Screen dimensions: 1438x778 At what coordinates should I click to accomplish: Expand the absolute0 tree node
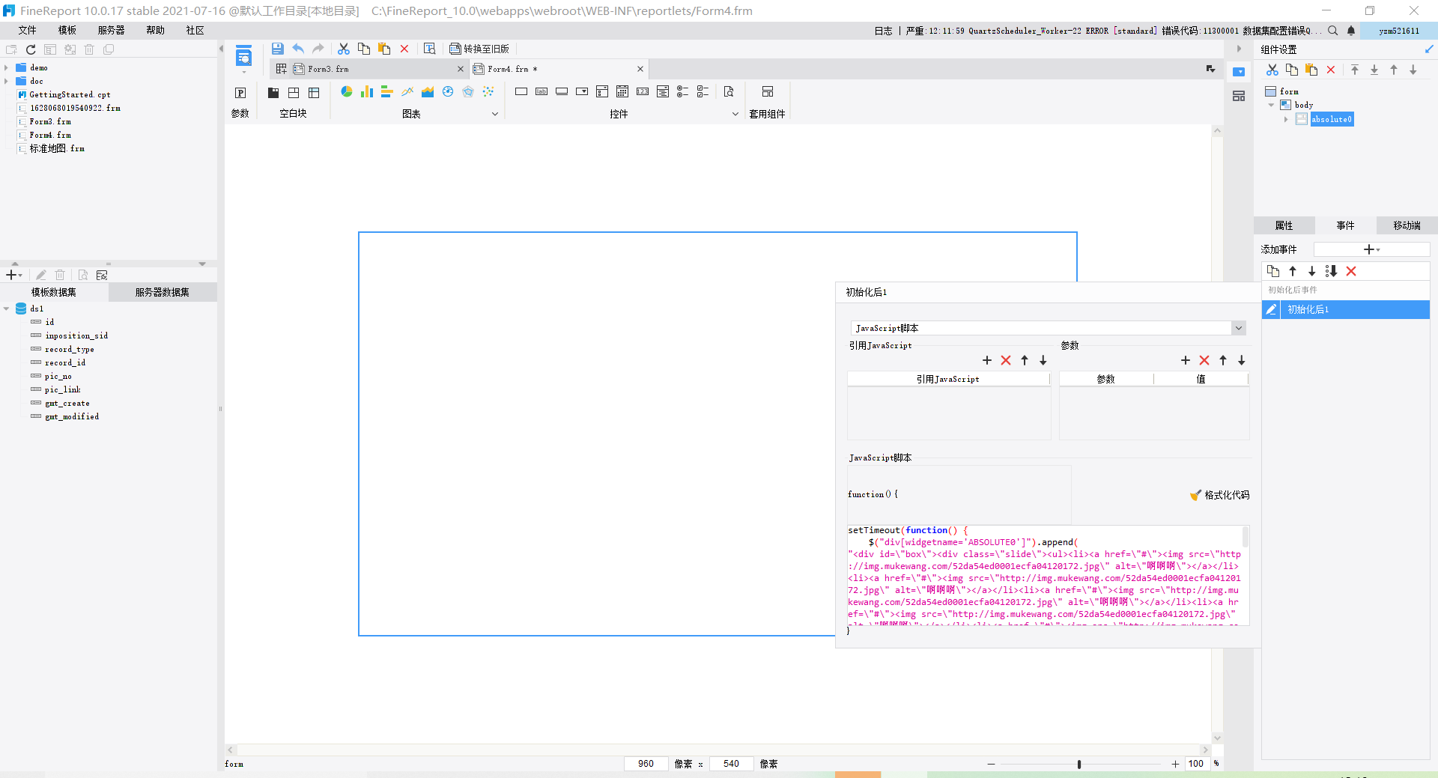[1286, 119]
